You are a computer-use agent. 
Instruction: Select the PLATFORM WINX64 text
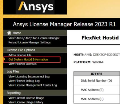(x=88, y=62)
